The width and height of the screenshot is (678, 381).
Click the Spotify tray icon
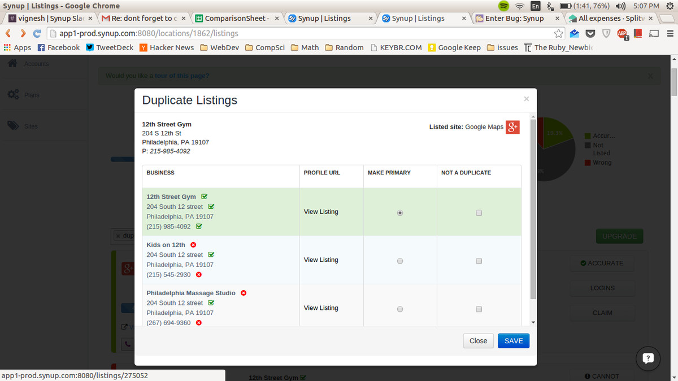pyautogui.click(x=503, y=6)
